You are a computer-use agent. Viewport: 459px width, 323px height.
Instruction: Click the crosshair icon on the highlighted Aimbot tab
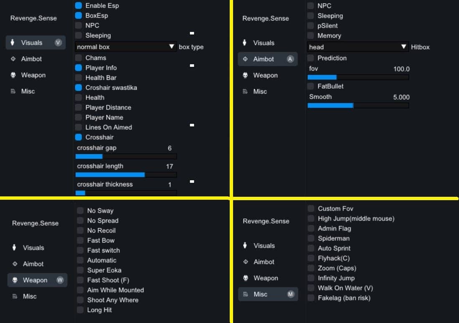(x=245, y=59)
